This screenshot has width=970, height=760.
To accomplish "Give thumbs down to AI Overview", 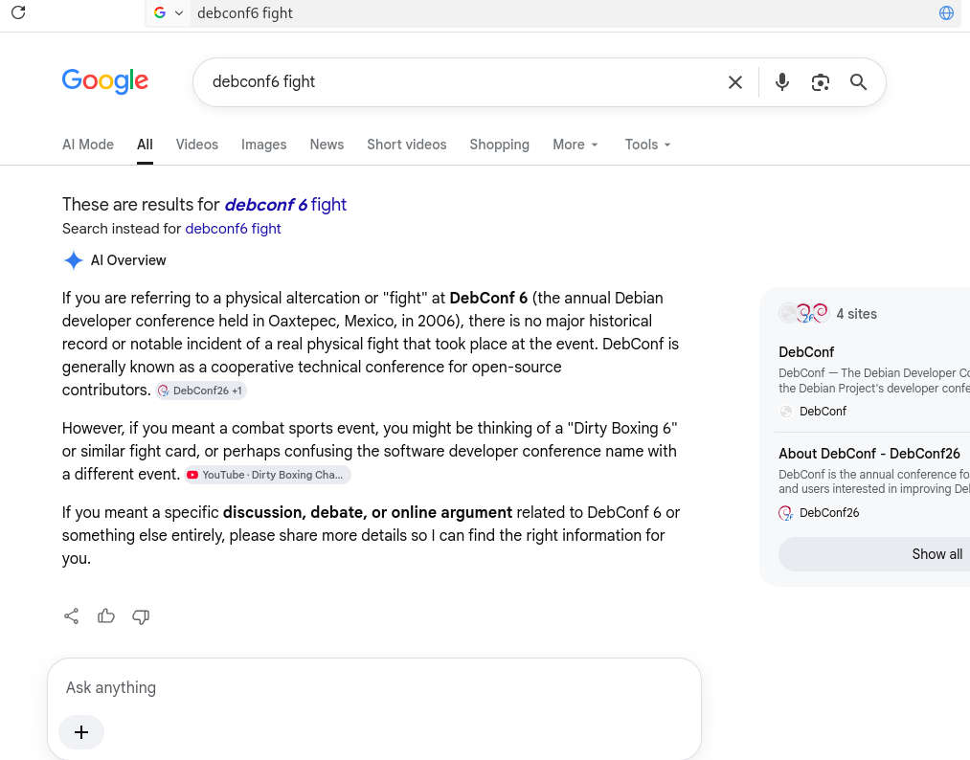I will click(x=141, y=616).
